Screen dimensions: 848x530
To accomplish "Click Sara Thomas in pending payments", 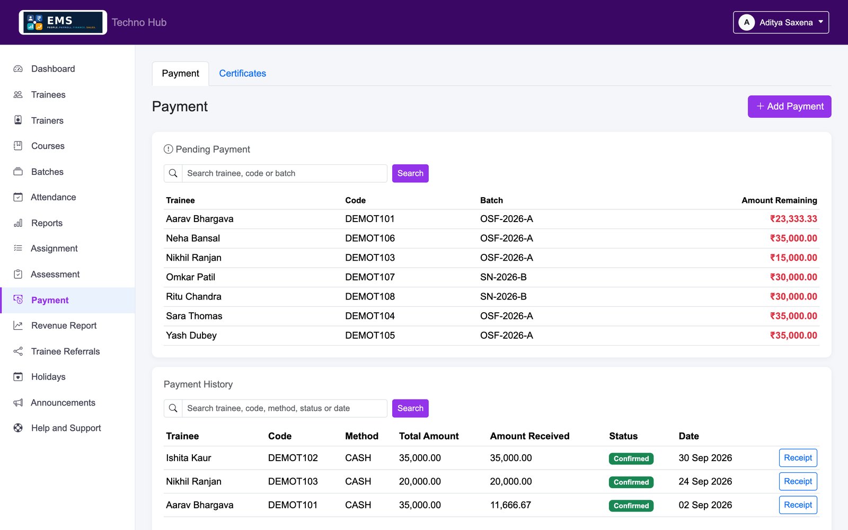I will point(194,316).
